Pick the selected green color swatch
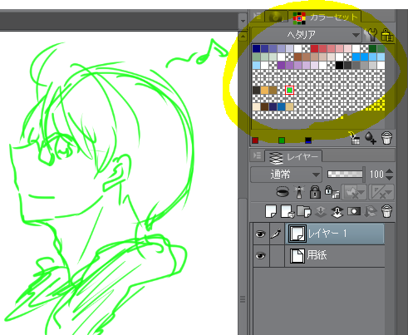 pyautogui.click(x=289, y=91)
